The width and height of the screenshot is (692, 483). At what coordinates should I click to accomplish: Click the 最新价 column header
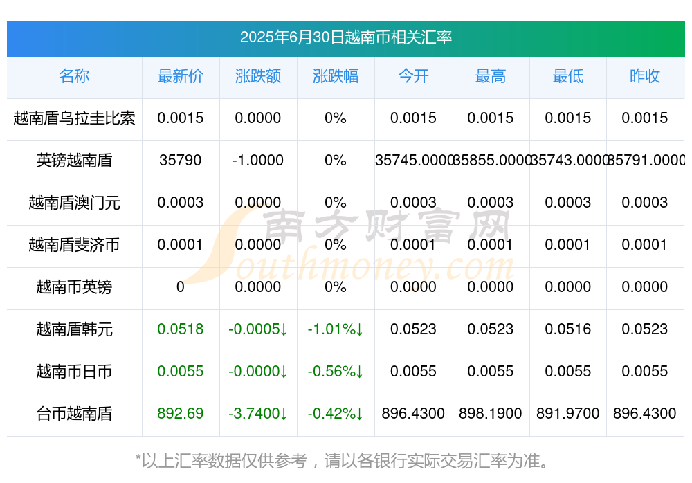click(x=180, y=76)
